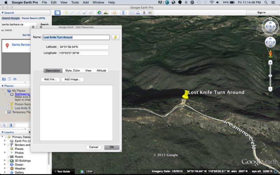Click the Wi-Fi icon in menu bar
The width and height of the screenshot is (280, 175).
coord(212,2)
